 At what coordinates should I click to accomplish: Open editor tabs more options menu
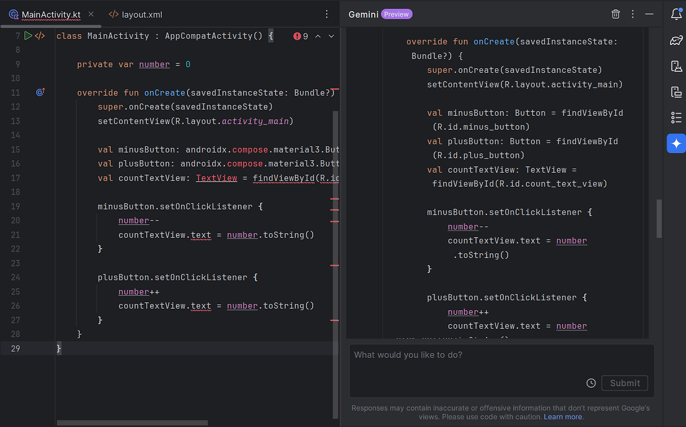pyautogui.click(x=327, y=14)
